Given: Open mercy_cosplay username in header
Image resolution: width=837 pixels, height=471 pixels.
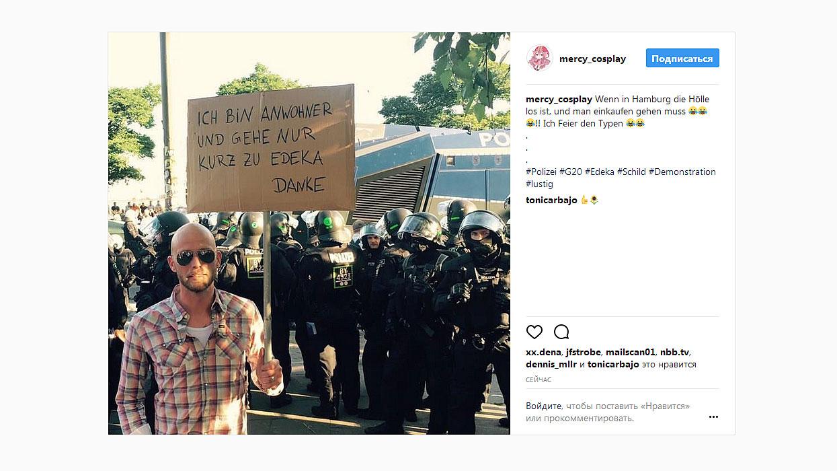Looking at the screenshot, I should click(592, 59).
